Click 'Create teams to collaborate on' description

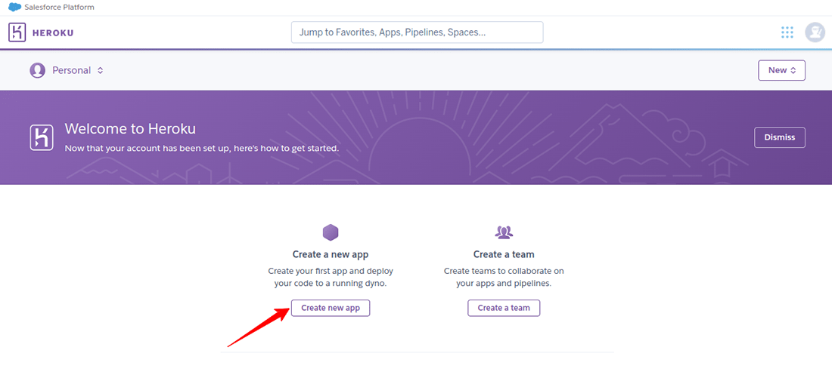click(x=504, y=278)
